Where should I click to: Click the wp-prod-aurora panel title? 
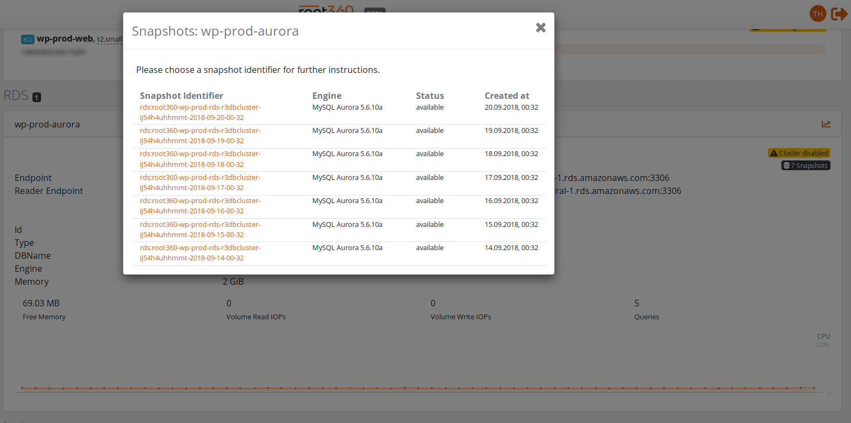click(47, 124)
